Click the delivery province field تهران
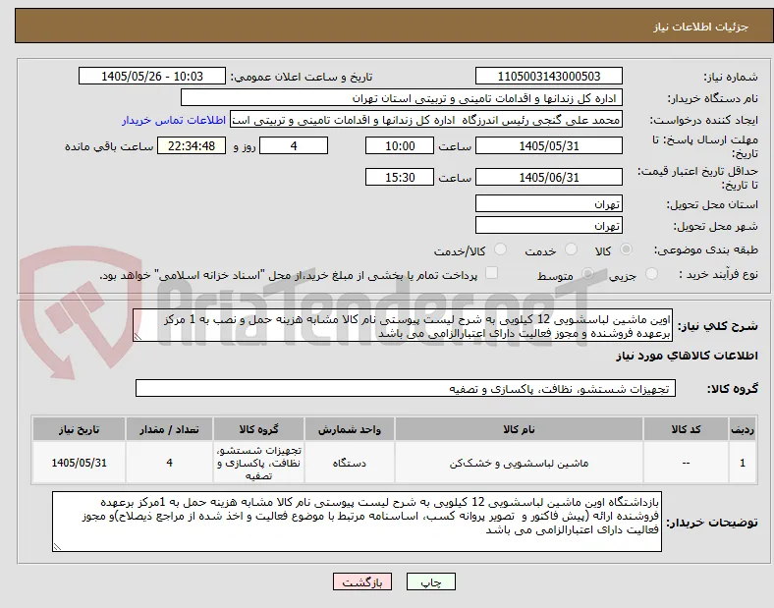774x608 pixels. point(548,203)
